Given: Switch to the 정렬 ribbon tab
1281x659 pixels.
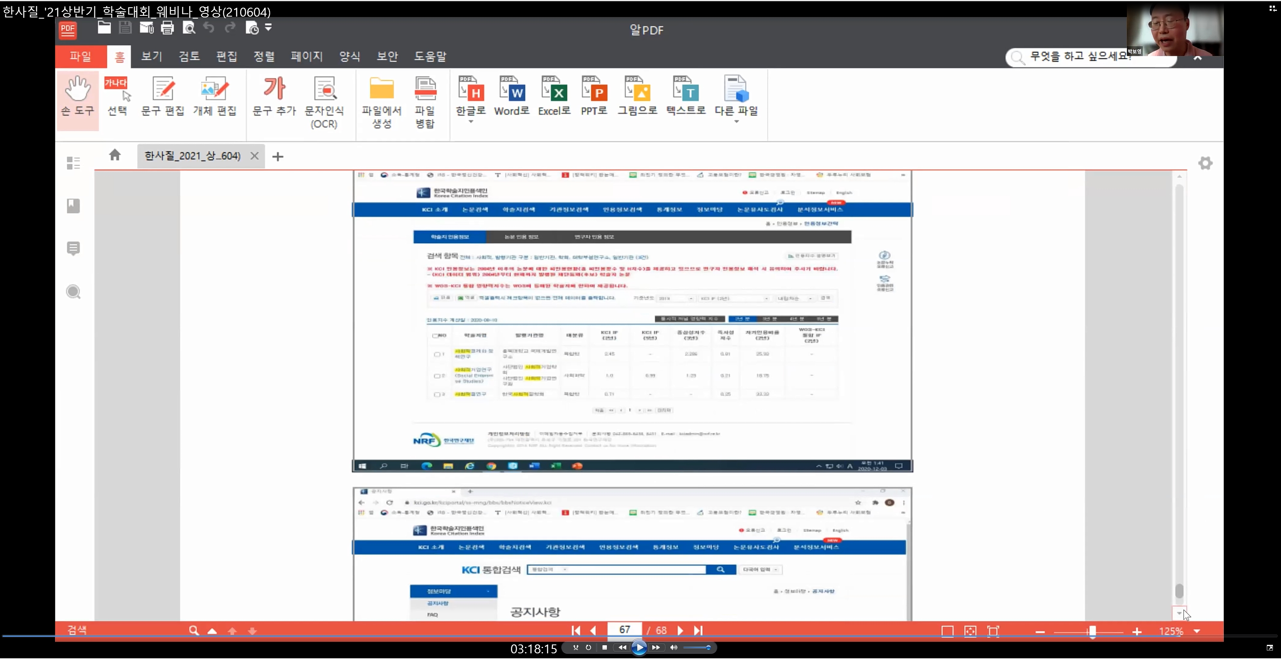Looking at the screenshot, I should coord(264,56).
